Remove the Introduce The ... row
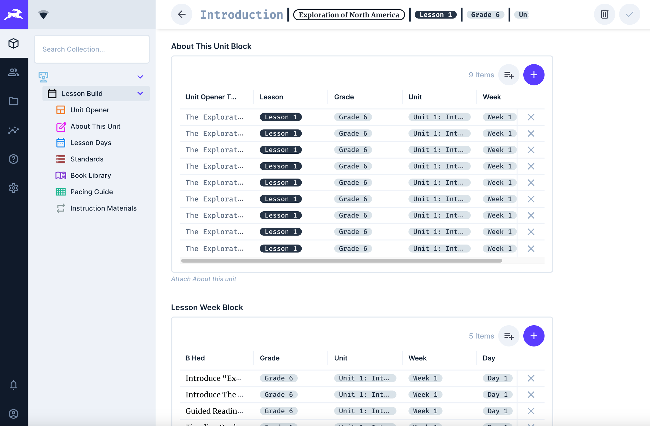The width and height of the screenshot is (650, 426). [x=531, y=394]
